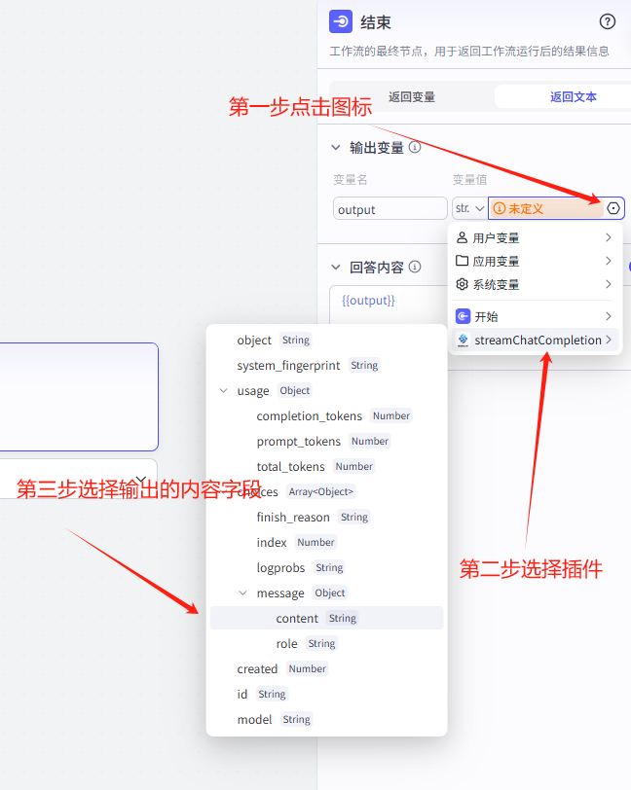Select 应用变量 menu entry

(535, 261)
